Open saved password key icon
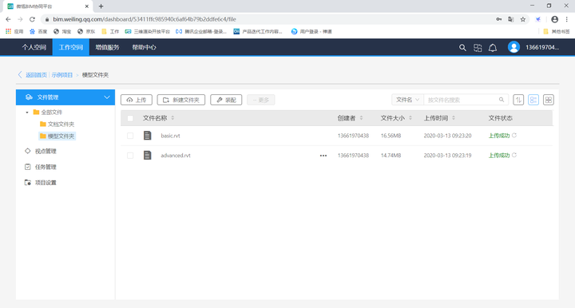Screen dimensions: 575x308 [x=498, y=19]
